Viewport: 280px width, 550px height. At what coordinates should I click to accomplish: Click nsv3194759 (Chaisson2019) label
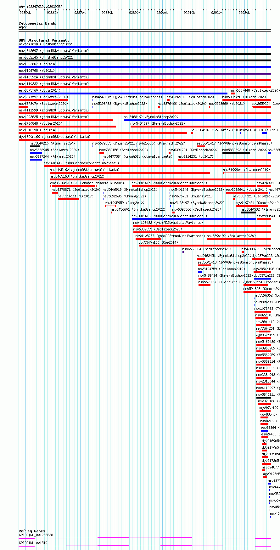tap(222, 269)
